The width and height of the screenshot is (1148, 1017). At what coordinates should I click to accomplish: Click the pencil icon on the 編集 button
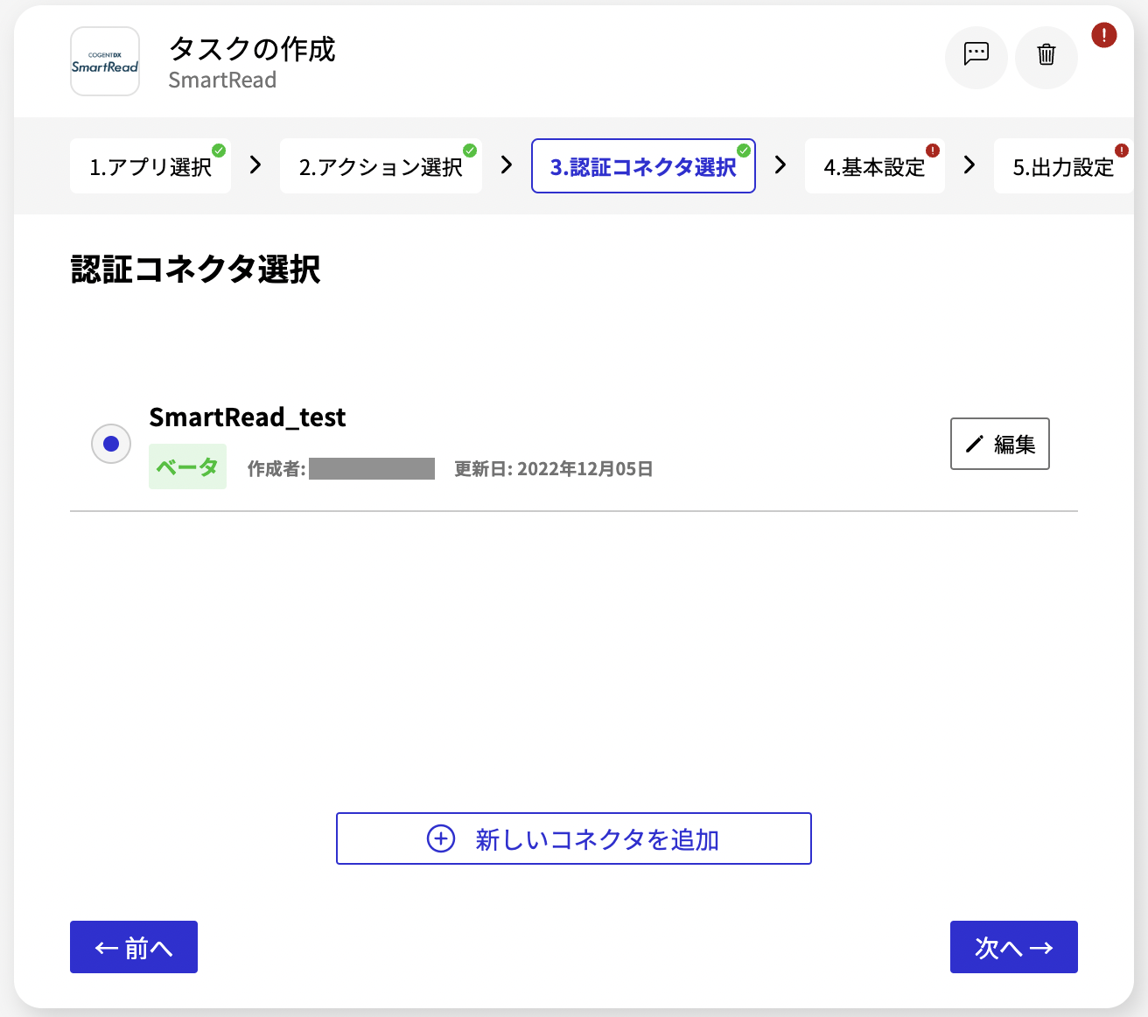pos(974,444)
